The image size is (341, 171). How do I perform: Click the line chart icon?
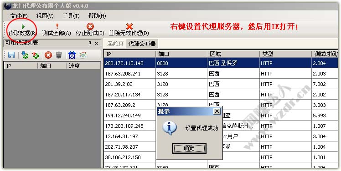point(83,55)
